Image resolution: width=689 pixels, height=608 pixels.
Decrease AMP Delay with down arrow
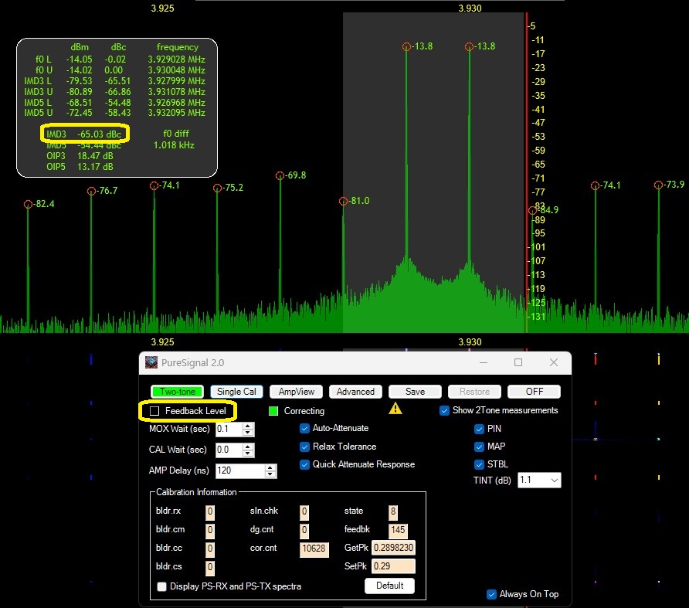(x=270, y=474)
